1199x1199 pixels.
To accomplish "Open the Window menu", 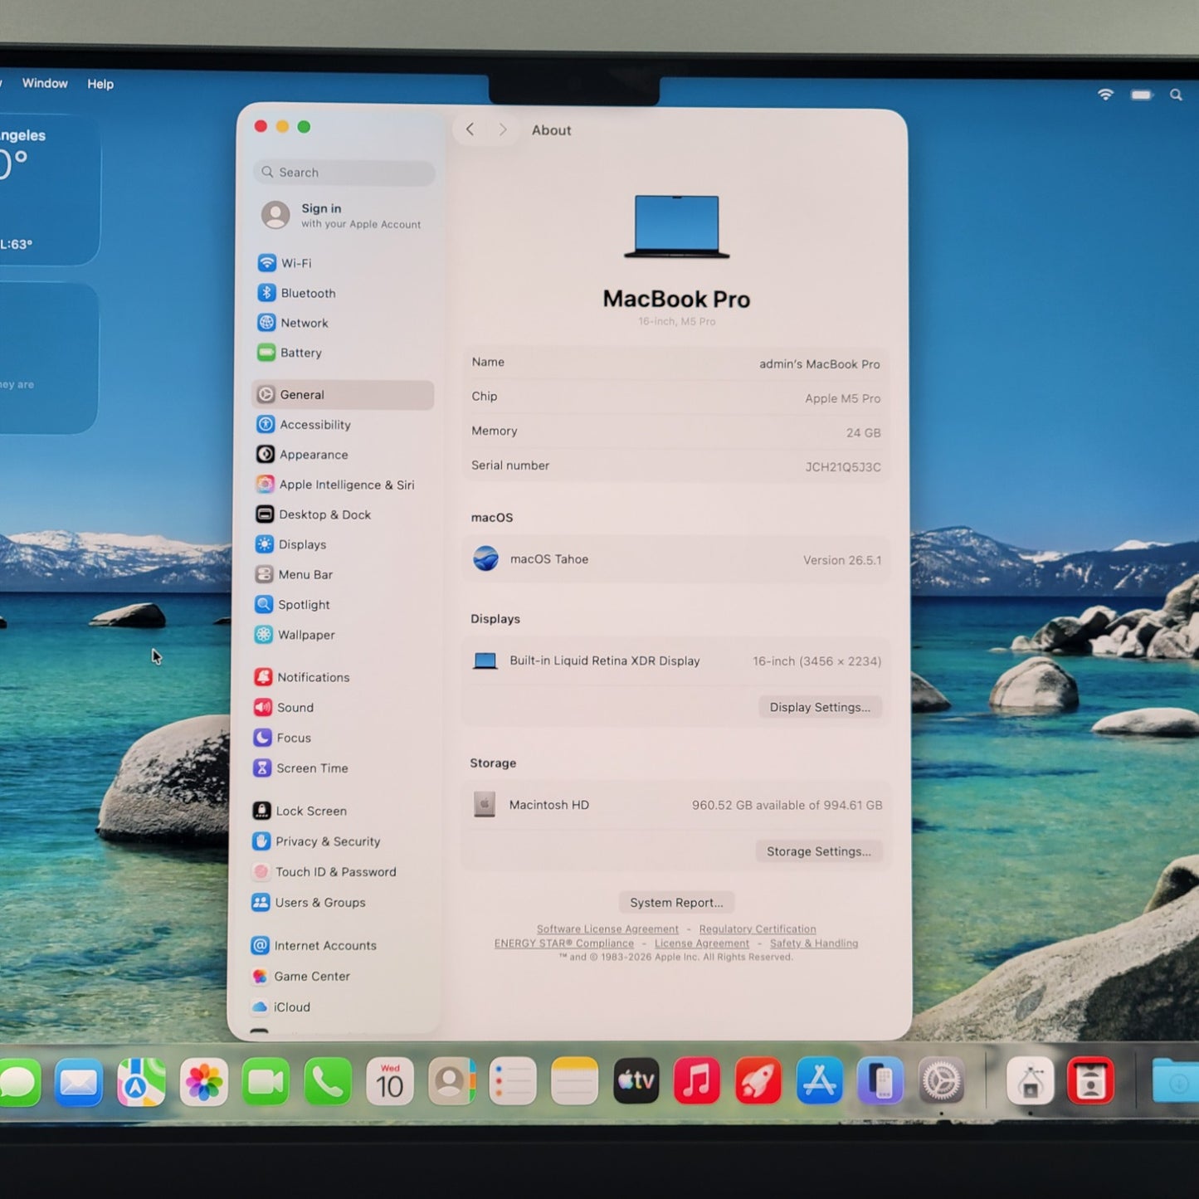I will point(45,84).
